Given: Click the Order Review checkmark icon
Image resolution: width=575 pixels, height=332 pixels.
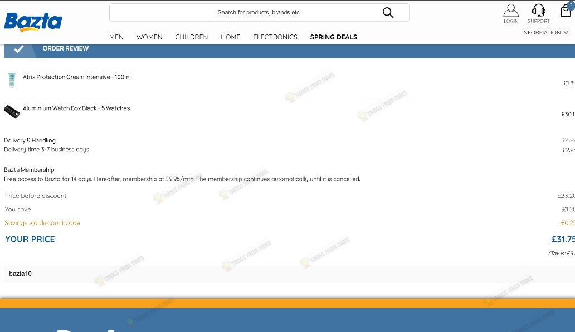Looking at the screenshot, I should click(19, 49).
